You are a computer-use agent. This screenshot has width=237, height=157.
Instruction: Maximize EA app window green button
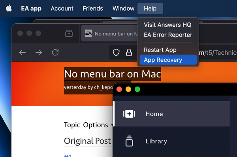point(137,89)
